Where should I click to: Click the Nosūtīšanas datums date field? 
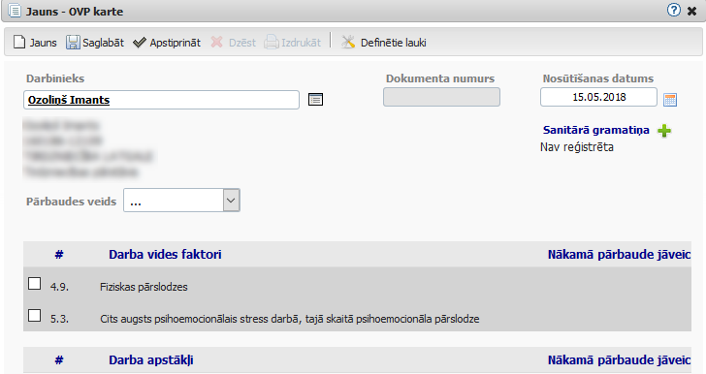pyautogui.click(x=598, y=97)
